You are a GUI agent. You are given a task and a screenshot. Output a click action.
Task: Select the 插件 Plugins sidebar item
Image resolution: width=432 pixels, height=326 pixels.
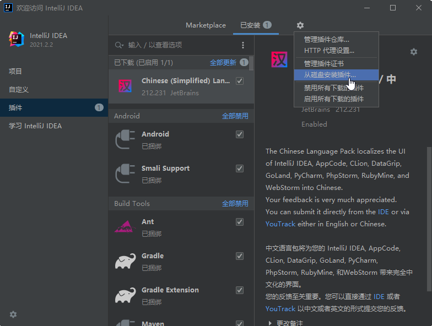tap(54, 108)
